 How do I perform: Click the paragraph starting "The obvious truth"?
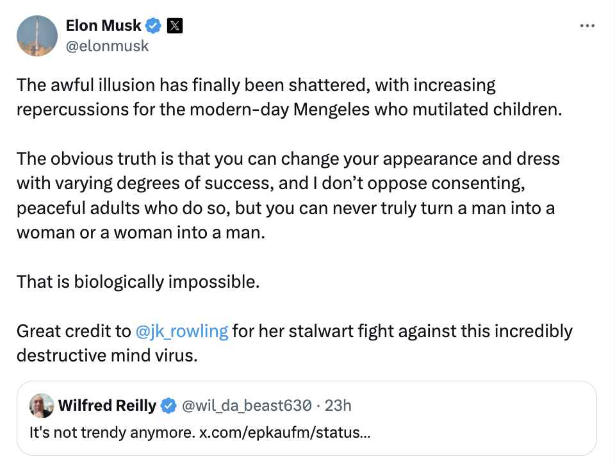tap(288, 195)
